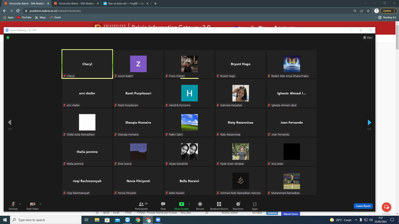This screenshot has height=224, width=399.
Task: Click the volume icon in system tray
Action: (x=371, y=220)
